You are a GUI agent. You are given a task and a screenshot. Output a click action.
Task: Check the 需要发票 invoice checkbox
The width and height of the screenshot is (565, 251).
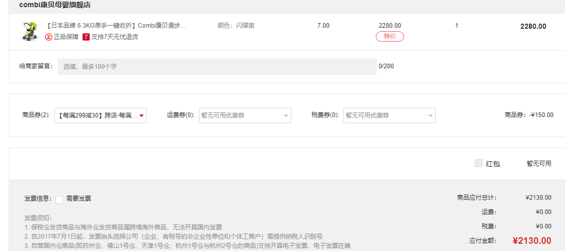tap(59, 200)
